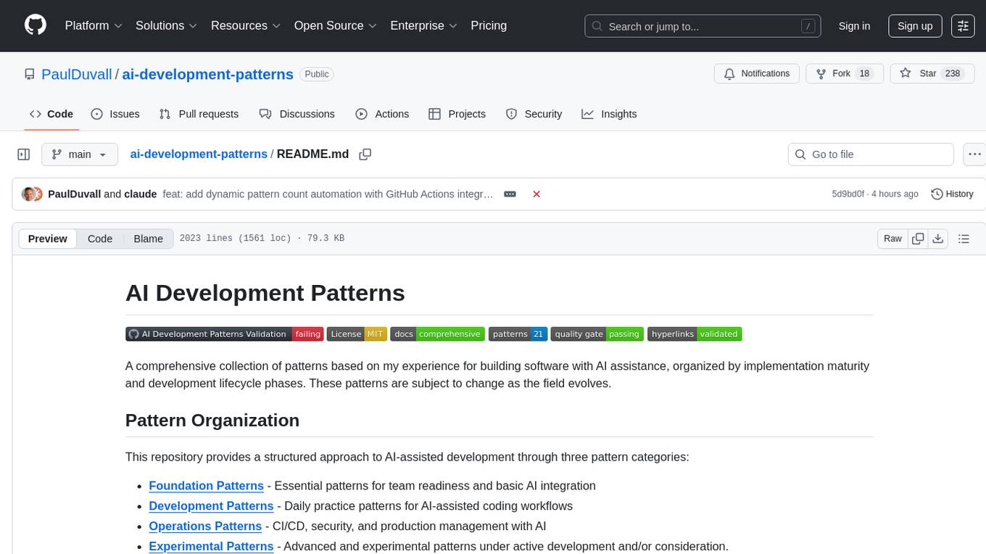The image size is (986, 554).
Task: Focus the Search or jump to field
Action: [704, 26]
